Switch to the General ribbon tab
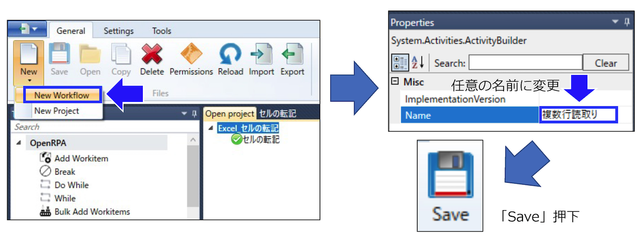Screen dimensions: 644x241 coord(71,31)
